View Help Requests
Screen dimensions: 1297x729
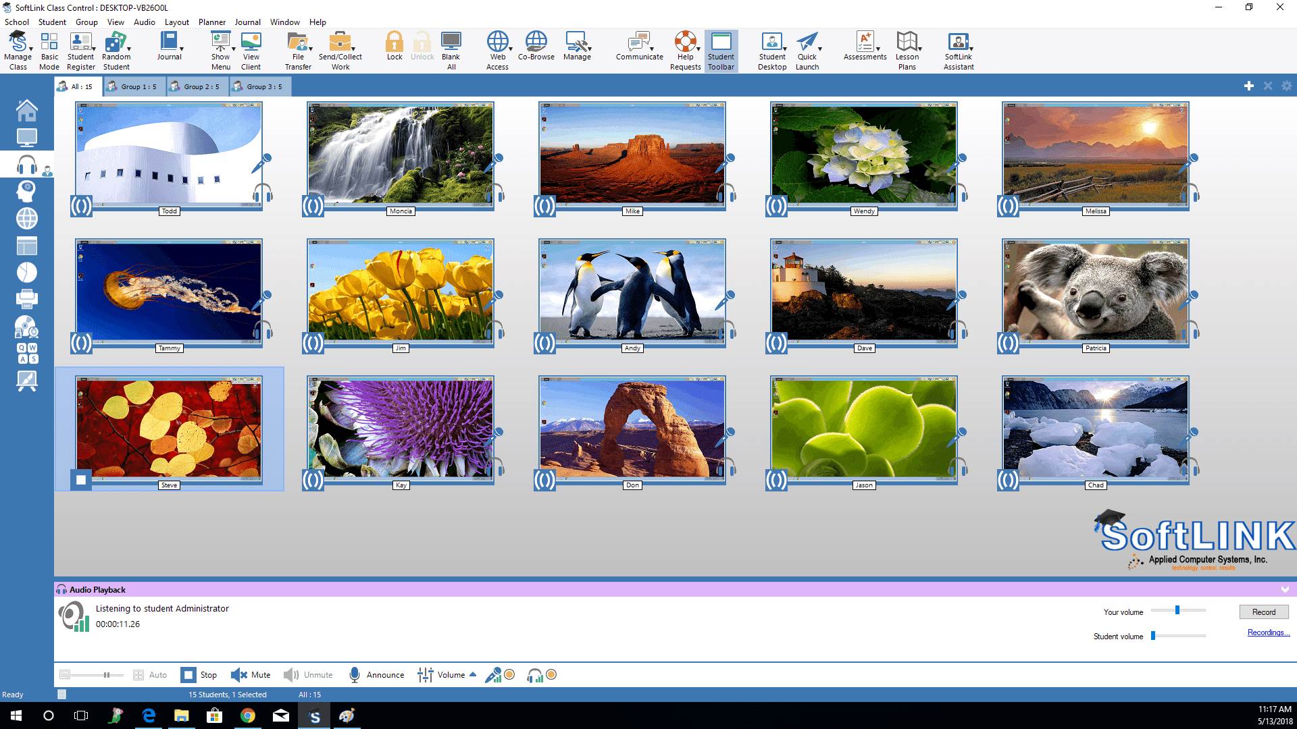(x=686, y=51)
